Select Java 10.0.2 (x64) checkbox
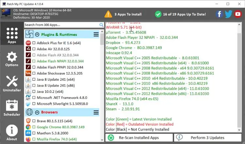The width and height of the screenshot is (245, 144). (x=34, y=92)
